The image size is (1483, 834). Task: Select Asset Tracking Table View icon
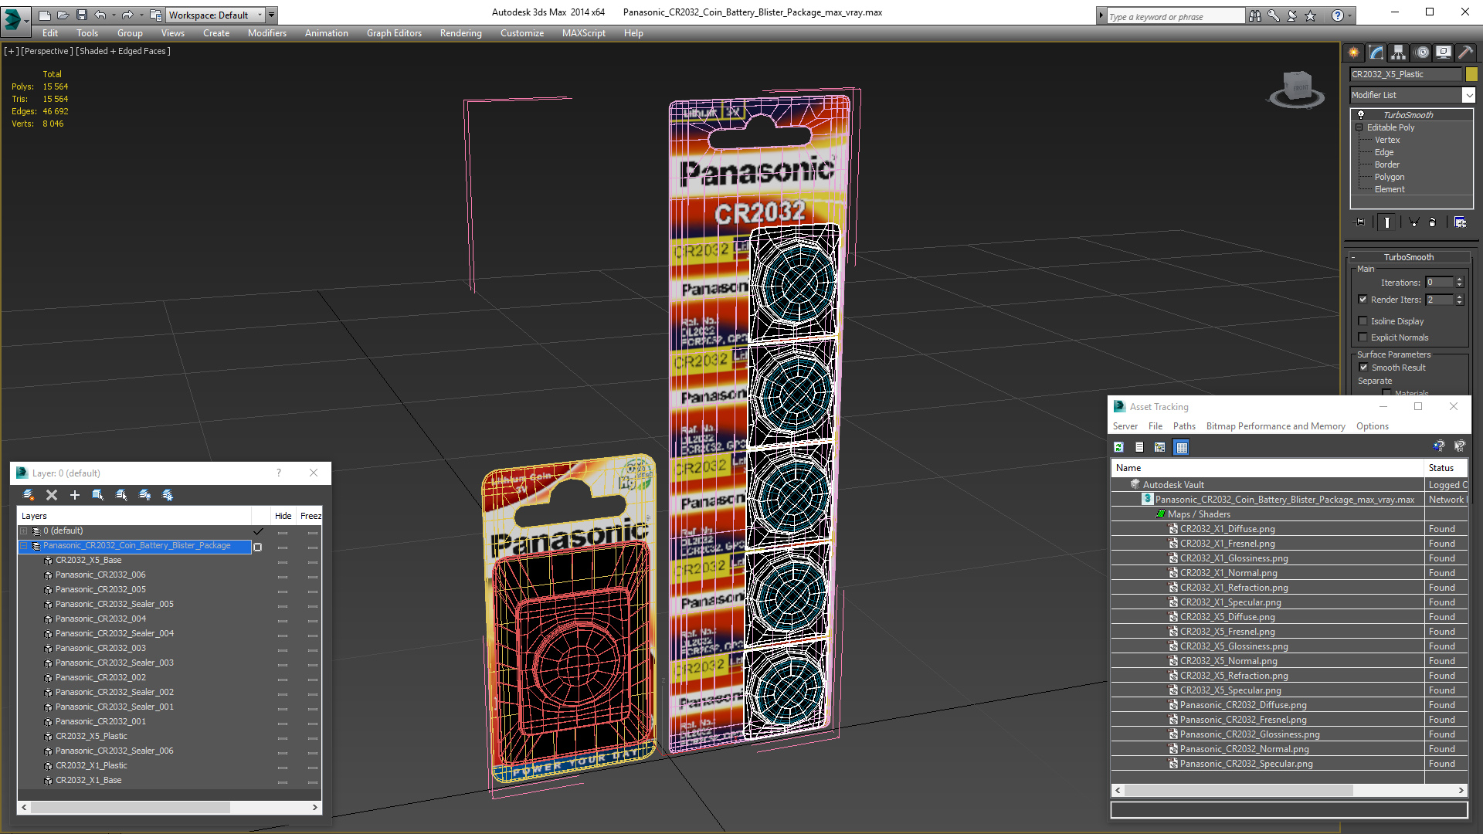click(1181, 447)
